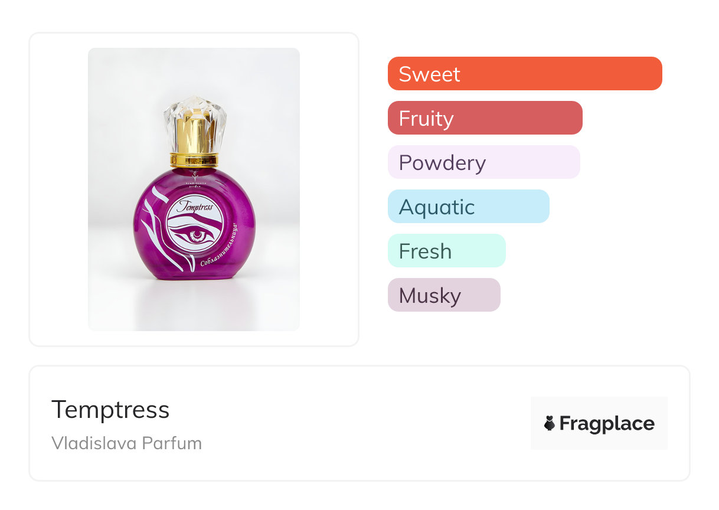
Task: Click the eye emblem on the bottle
Action: pos(197,237)
